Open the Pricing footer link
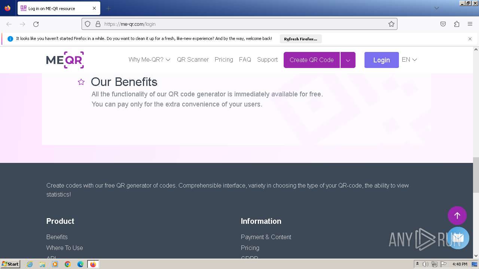The height and width of the screenshot is (269, 479). 250,248
